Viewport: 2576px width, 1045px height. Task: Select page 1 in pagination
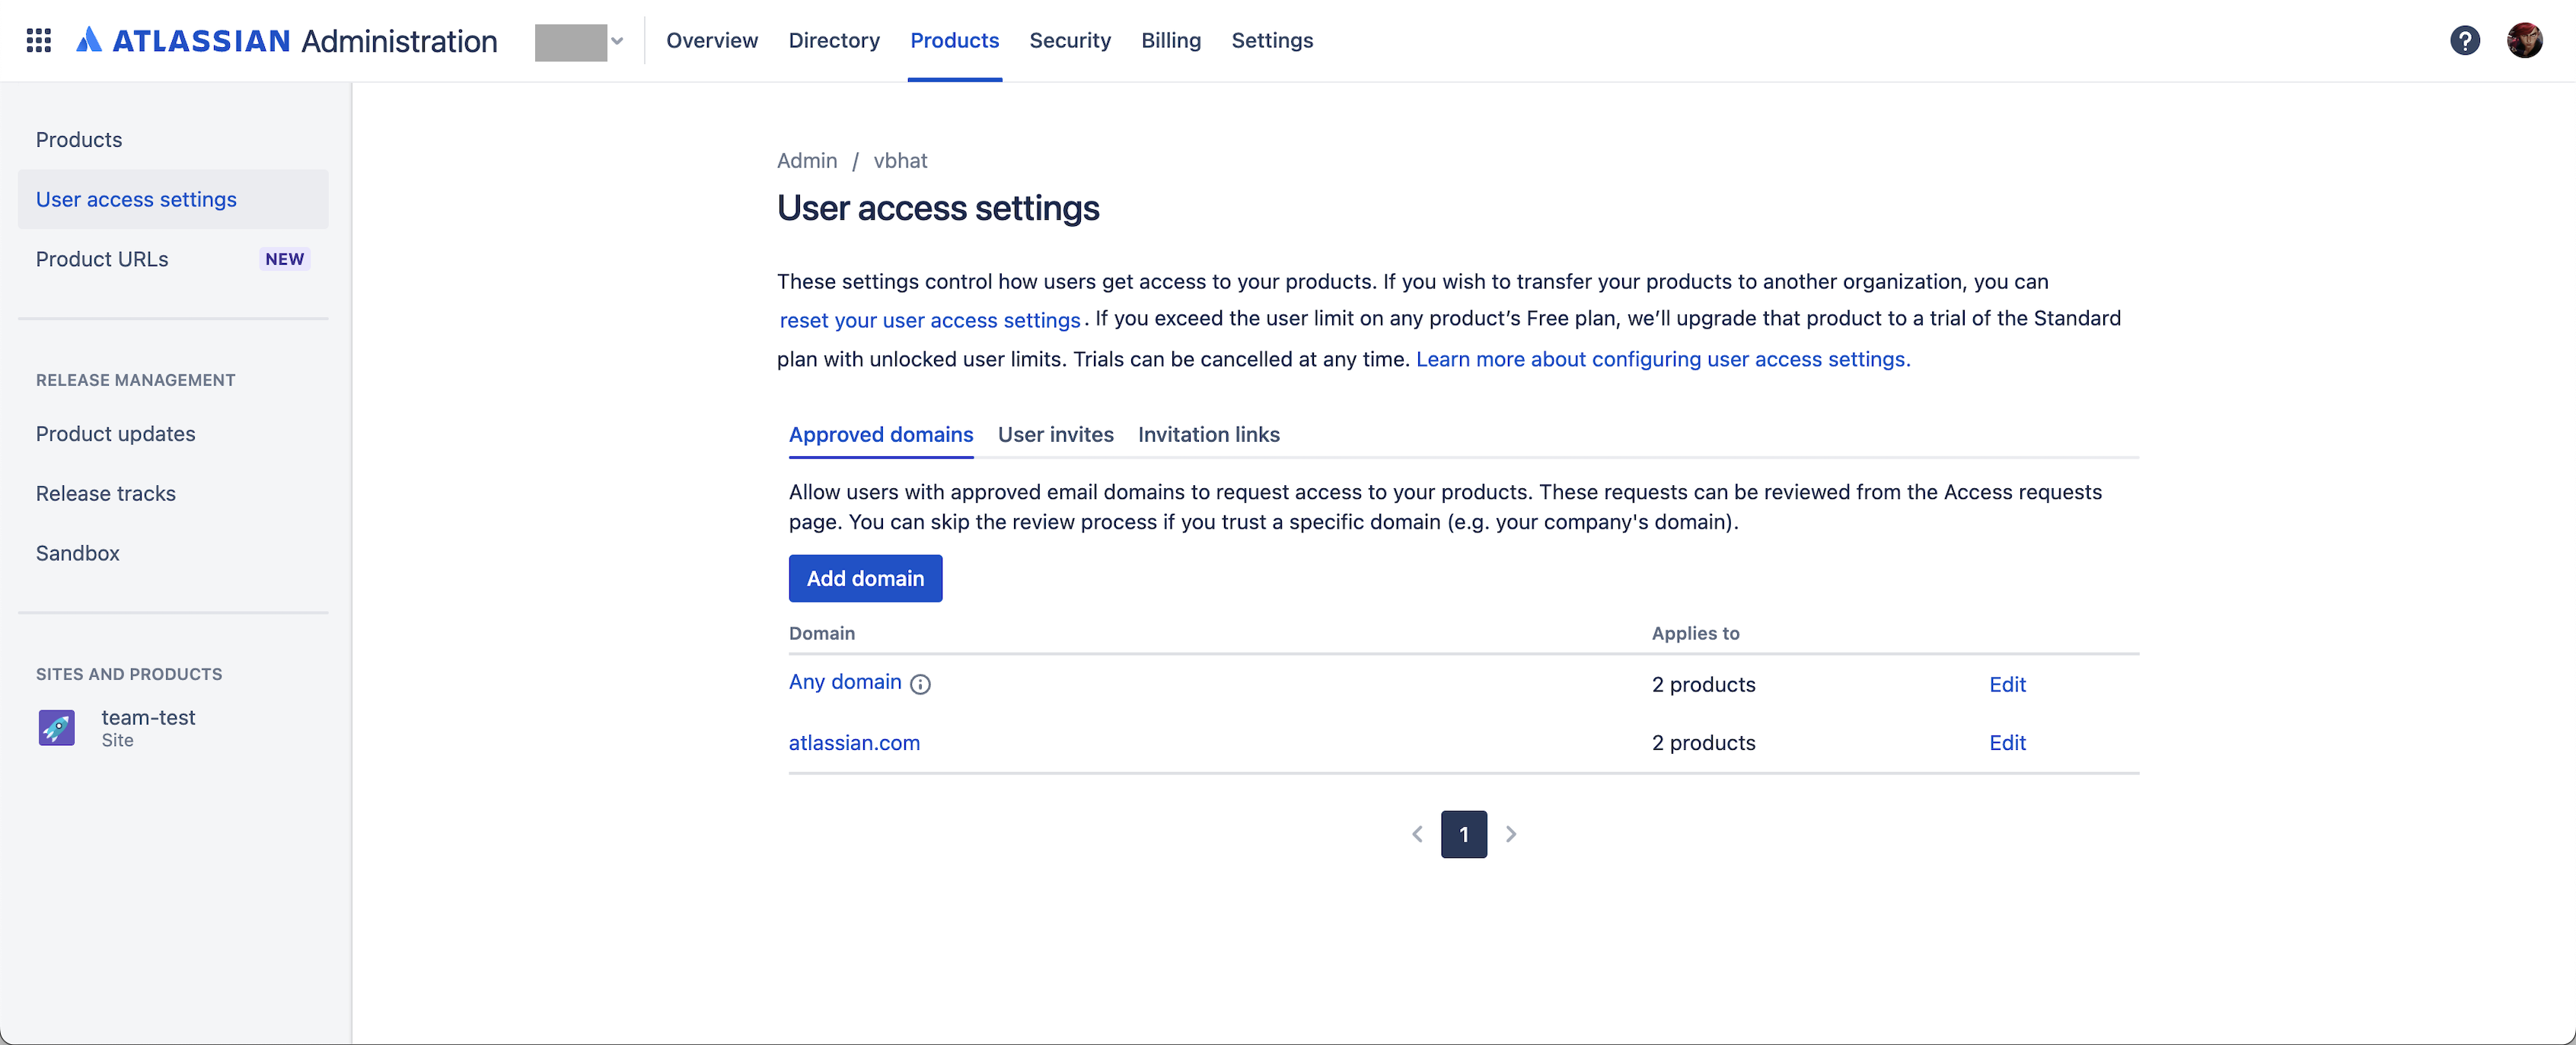pyautogui.click(x=1463, y=834)
